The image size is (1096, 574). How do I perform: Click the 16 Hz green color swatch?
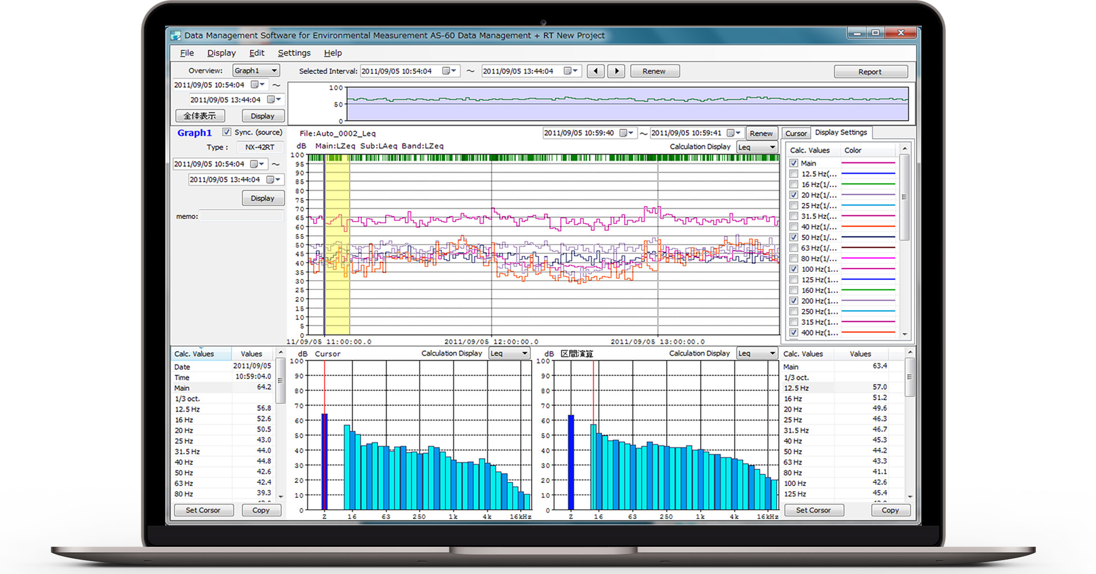tap(868, 184)
